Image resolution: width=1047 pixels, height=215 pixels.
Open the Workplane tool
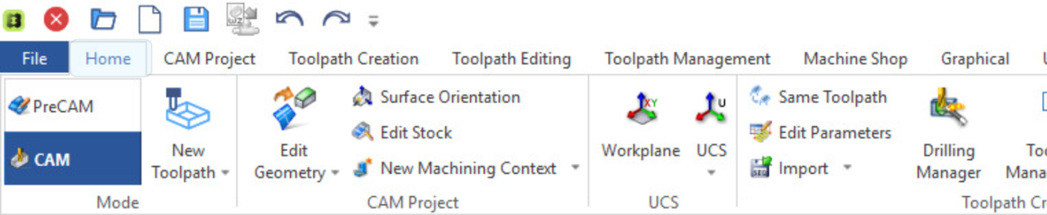click(x=641, y=127)
